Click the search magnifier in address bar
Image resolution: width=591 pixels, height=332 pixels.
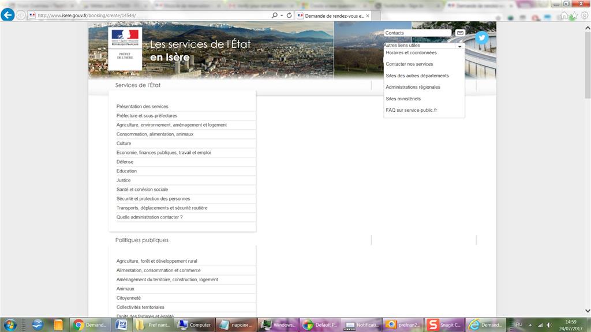[274, 16]
